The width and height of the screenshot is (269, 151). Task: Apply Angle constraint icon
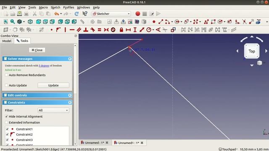pos(158,30)
